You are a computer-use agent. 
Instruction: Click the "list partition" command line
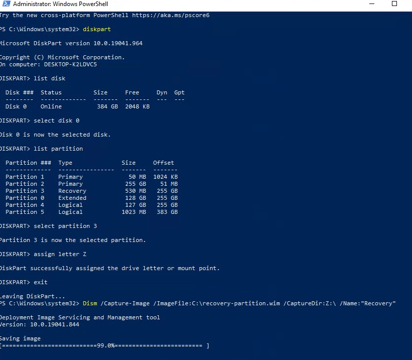58,149
